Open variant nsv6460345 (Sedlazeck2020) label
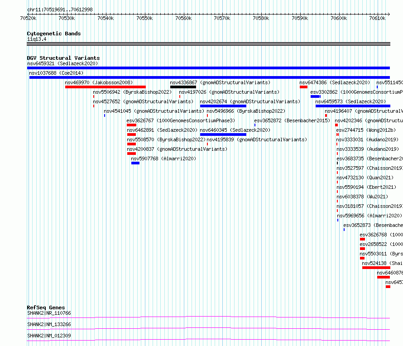Screen dimensions: 403x346 [x=235, y=130]
